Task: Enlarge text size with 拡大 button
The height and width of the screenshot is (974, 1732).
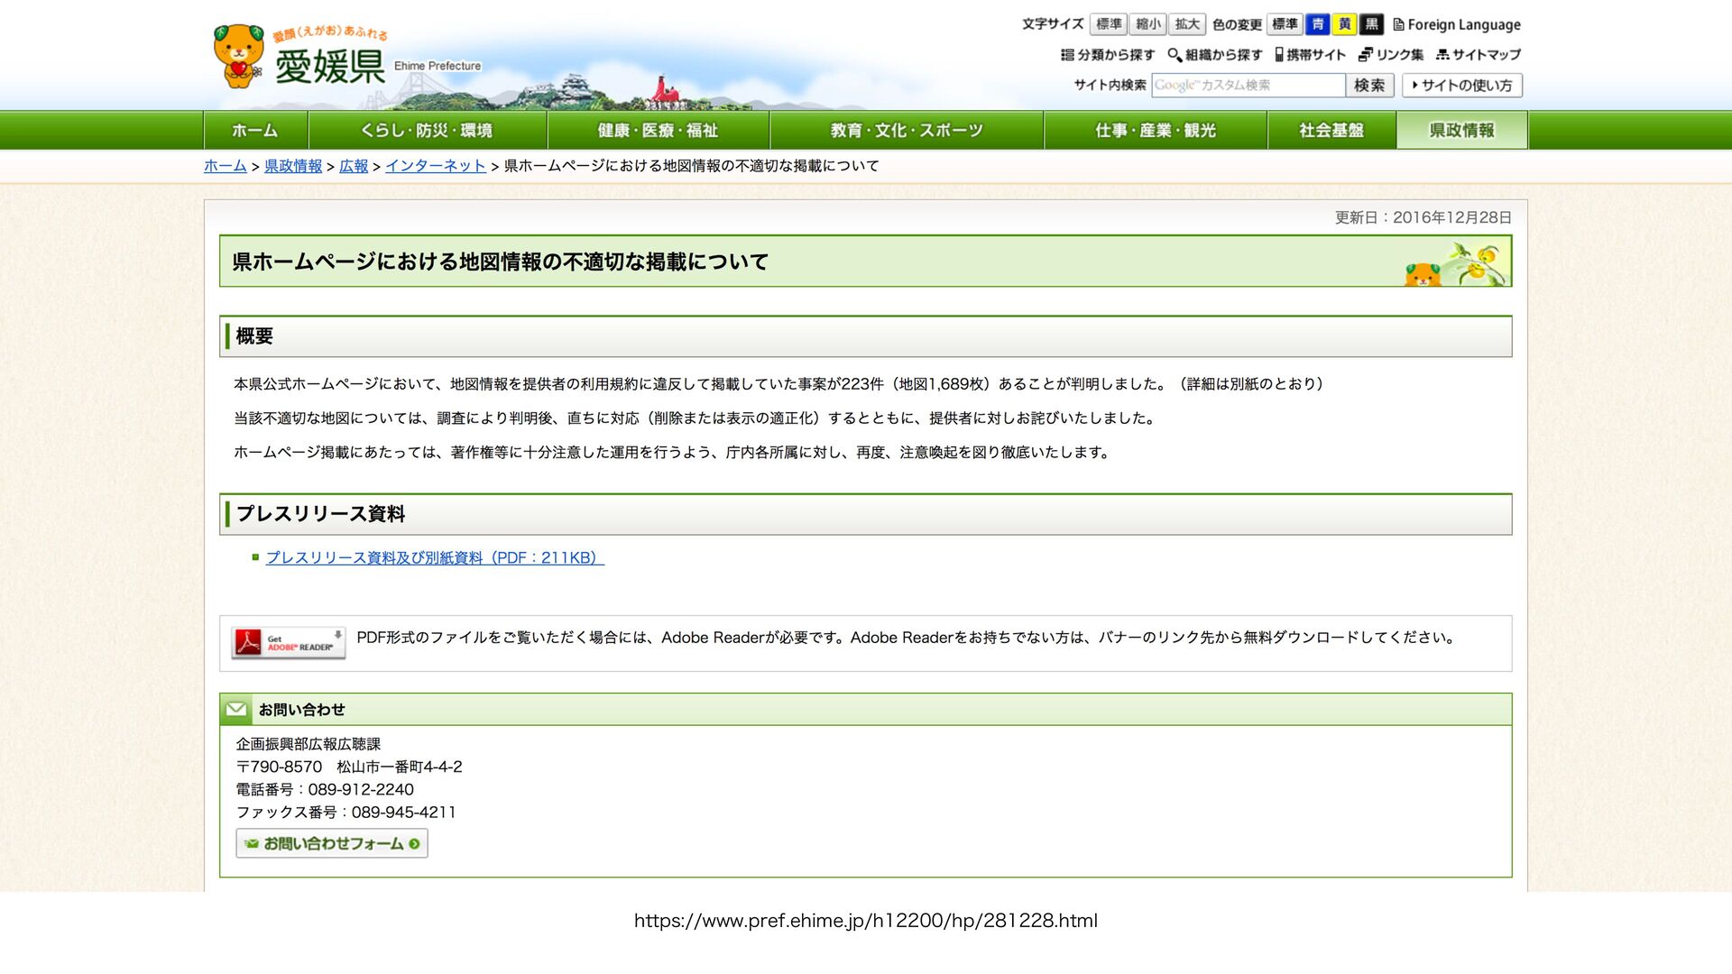Action: pos(1187,24)
